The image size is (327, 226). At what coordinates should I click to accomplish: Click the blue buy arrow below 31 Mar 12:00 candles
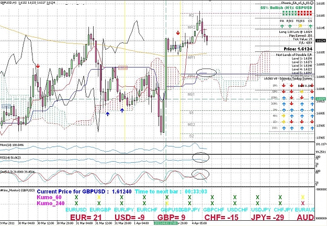pyautogui.click(x=107, y=114)
